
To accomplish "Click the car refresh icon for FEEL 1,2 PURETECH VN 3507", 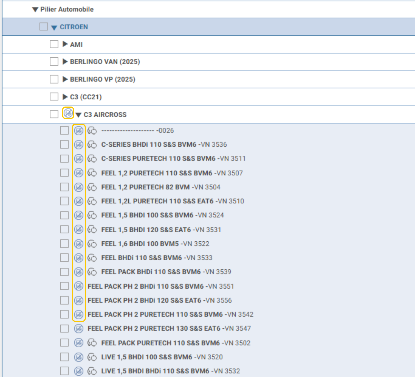I will (92, 173).
